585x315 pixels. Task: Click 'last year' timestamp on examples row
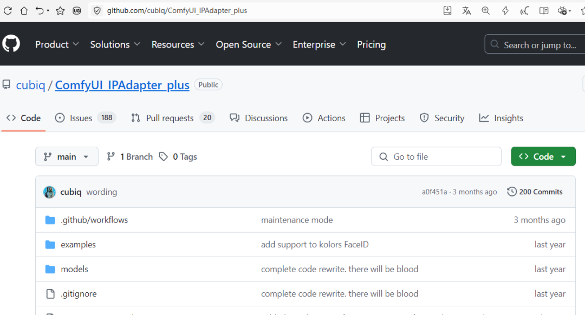(550, 245)
